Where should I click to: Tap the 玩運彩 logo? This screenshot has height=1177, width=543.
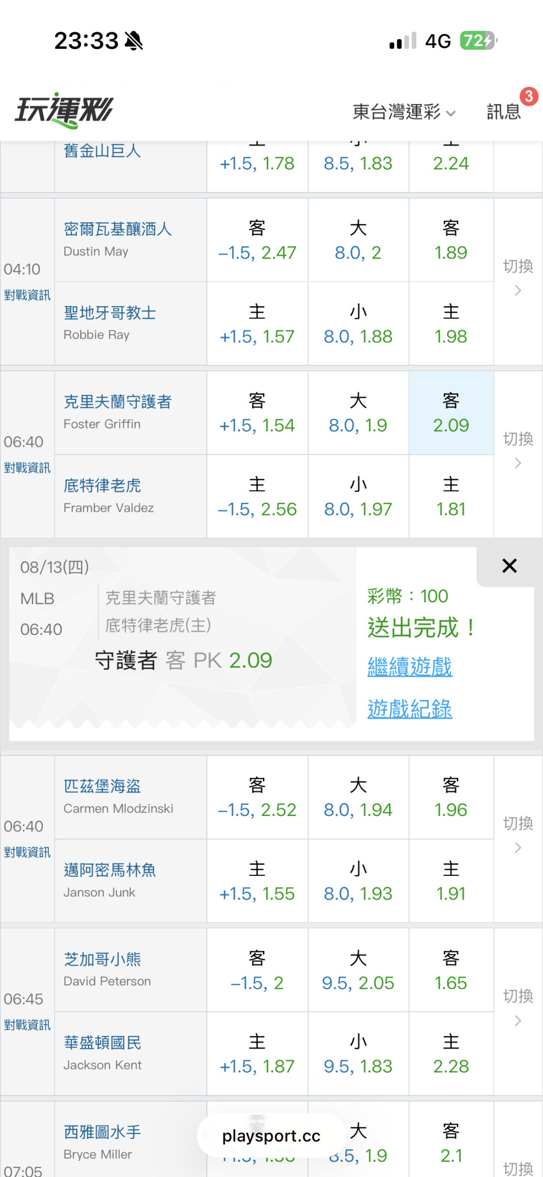64,110
